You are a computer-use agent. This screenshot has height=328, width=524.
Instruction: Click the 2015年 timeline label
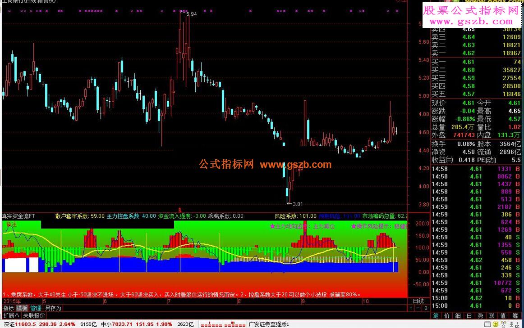pyautogui.click(x=11, y=301)
